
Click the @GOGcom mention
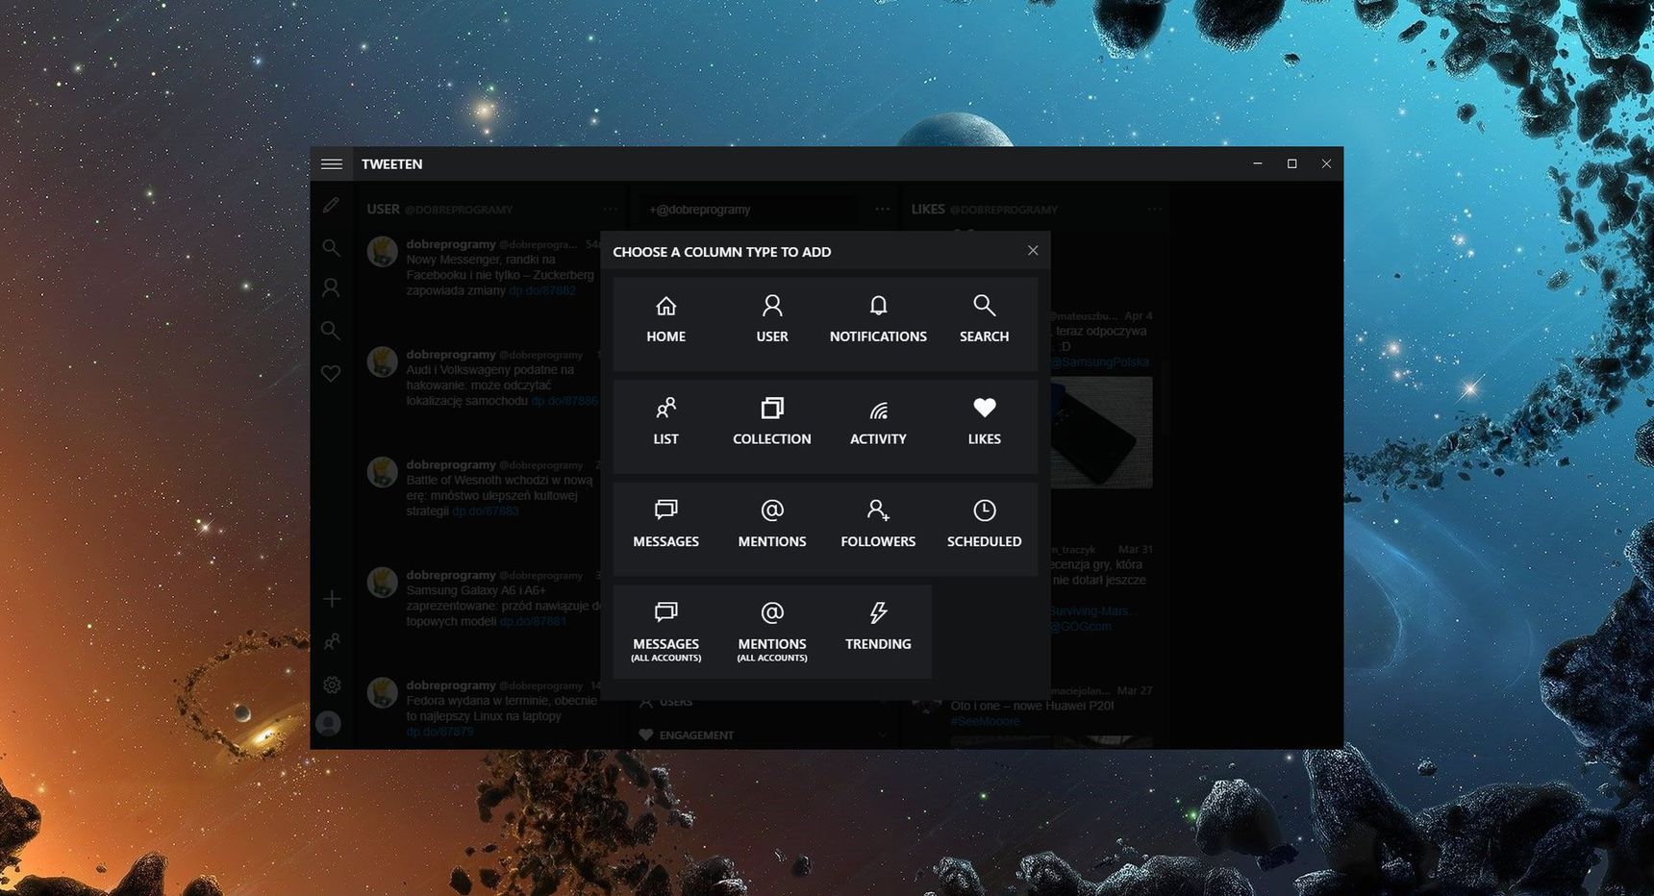click(1080, 627)
